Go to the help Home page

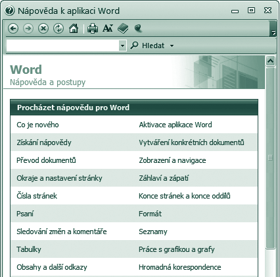[x=74, y=28]
